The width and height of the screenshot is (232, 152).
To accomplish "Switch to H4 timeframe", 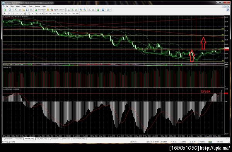I will point(66,14).
